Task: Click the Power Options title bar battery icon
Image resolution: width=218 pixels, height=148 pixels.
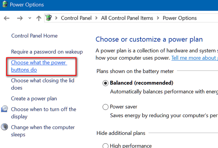Action: coord(5,4)
